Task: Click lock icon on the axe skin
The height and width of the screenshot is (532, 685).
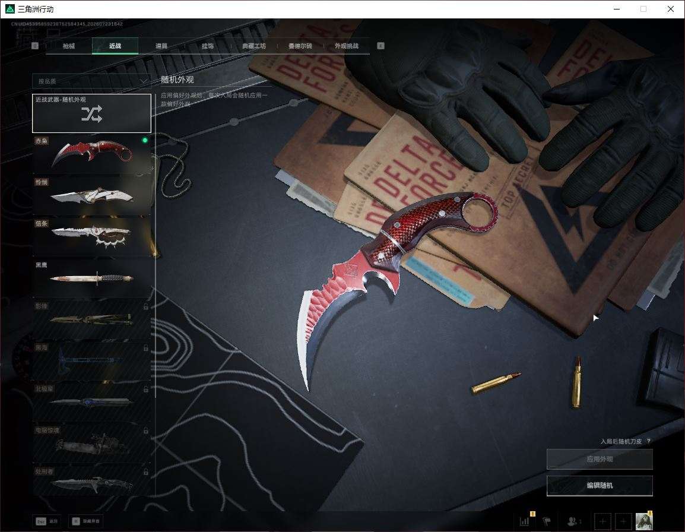Action: point(146,348)
